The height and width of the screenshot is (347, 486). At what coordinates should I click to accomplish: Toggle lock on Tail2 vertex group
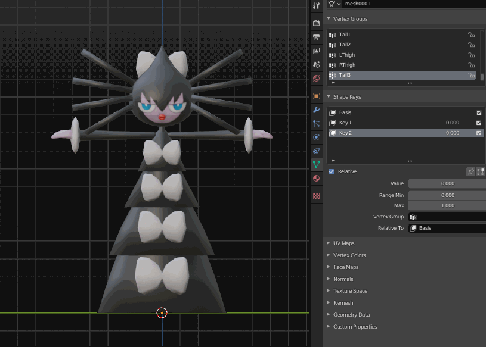(x=471, y=45)
